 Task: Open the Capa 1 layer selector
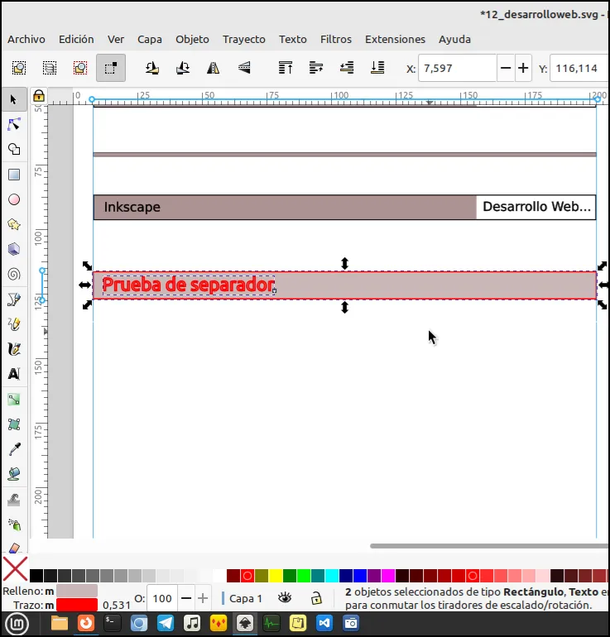click(243, 598)
